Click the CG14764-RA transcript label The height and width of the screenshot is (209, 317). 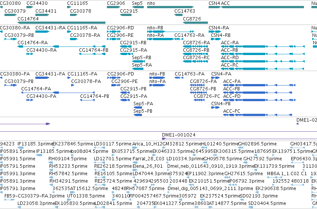tap(32, 42)
